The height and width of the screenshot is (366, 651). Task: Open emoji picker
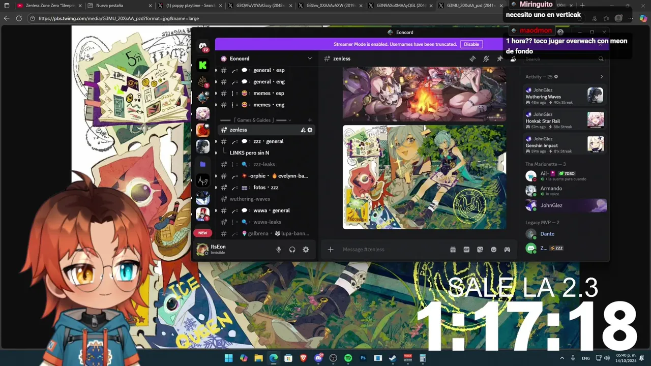coord(493,250)
